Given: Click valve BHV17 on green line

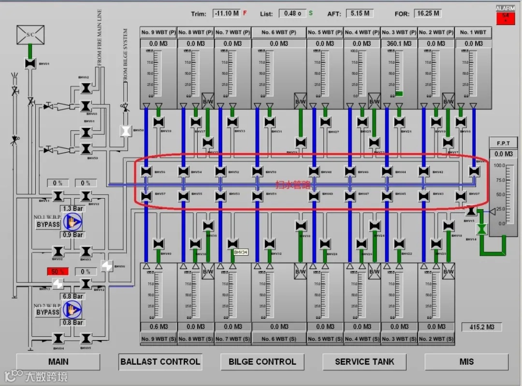Looking at the screenshot, I should (x=448, y=143).
